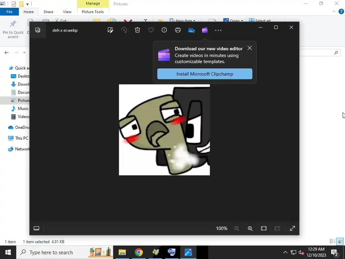Image resolution: width=345 pixels, height=259 pixels.
Task: Rotate the image with the rotate icon
Action: click(x=124, y=30)
